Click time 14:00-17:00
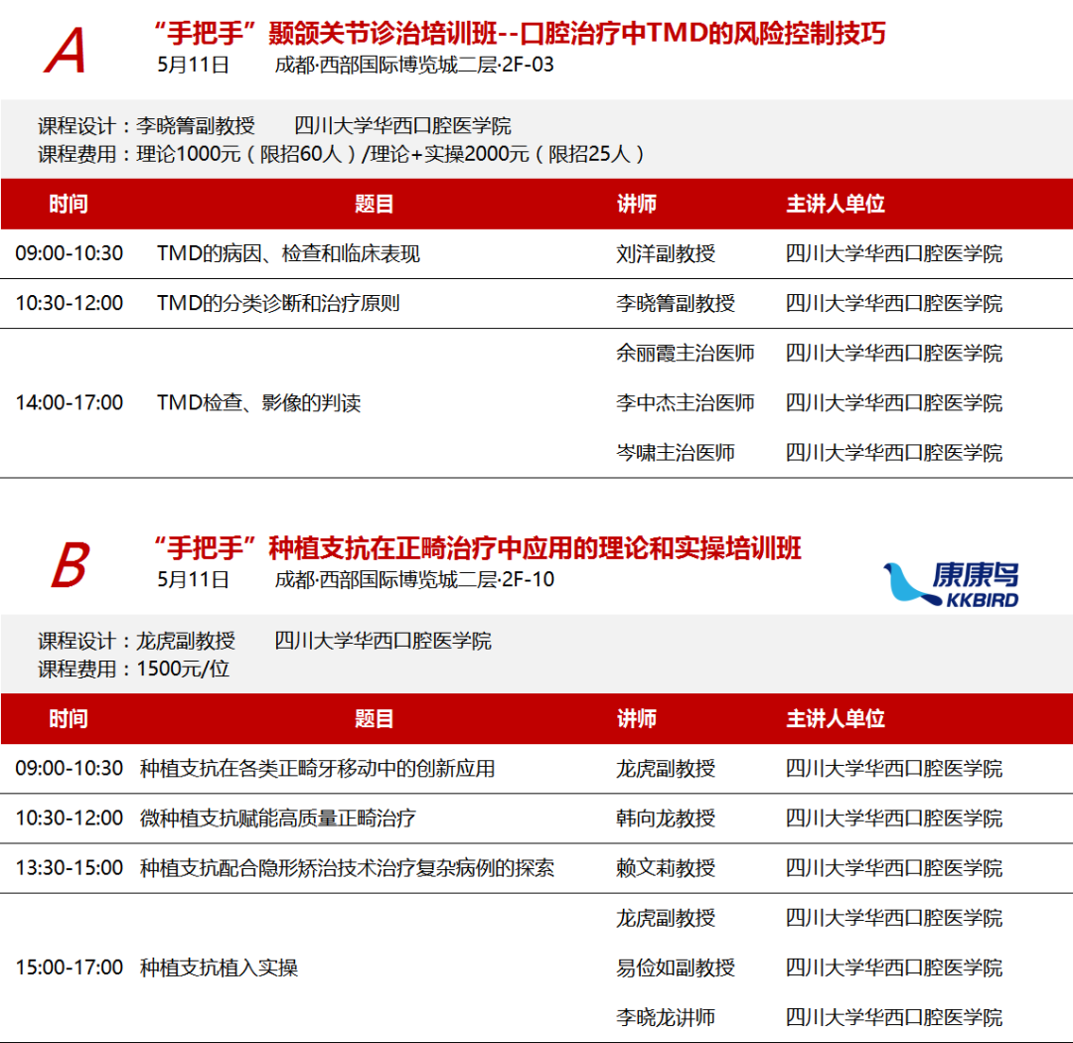This screenshot has width=1073, height=1043. click(x=70, y=402)
